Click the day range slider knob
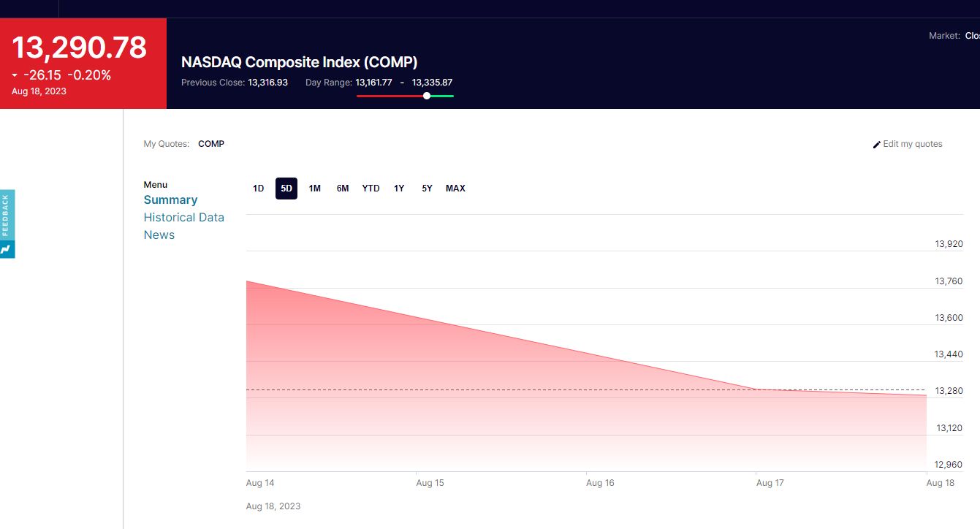Viewport: 980px width, 529px height. 427,96
